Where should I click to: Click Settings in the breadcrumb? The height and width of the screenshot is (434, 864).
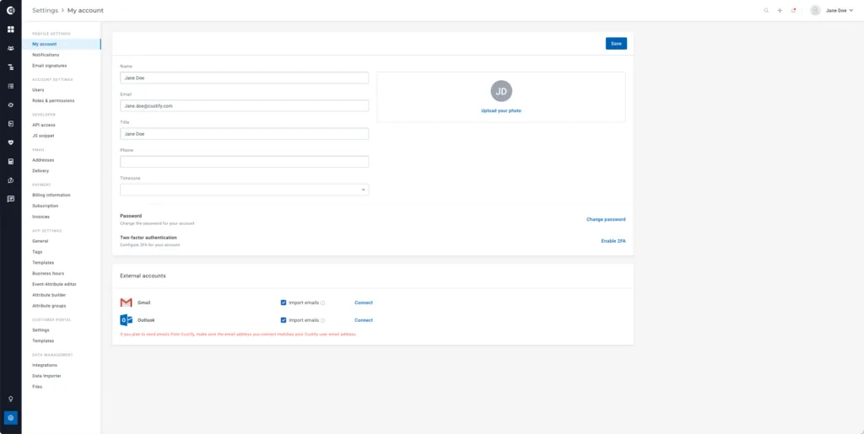click(46, 10)
